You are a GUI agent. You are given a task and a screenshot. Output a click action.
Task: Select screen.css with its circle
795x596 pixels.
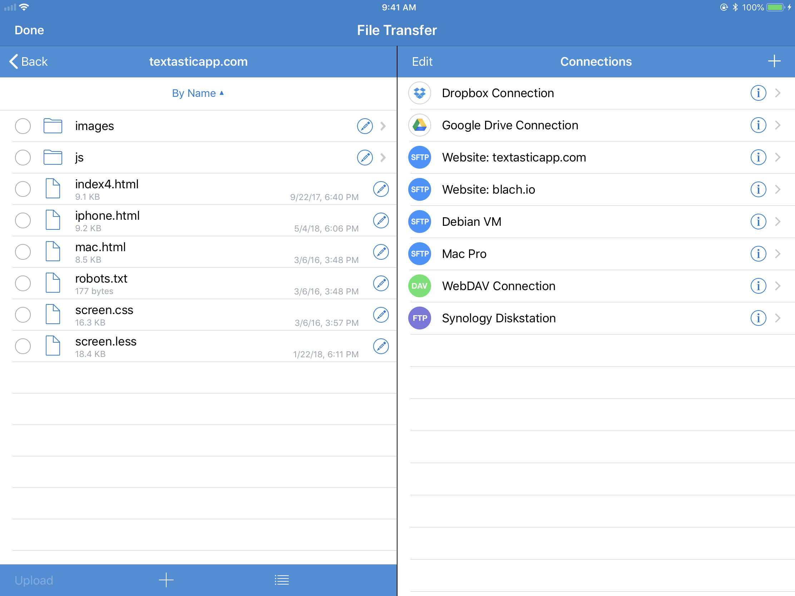(23, 315)
